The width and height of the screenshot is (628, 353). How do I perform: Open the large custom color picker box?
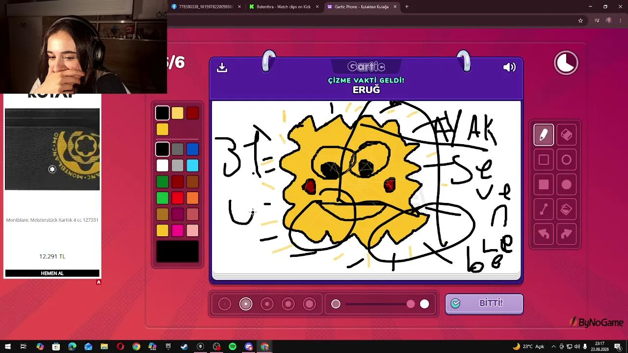178,252
